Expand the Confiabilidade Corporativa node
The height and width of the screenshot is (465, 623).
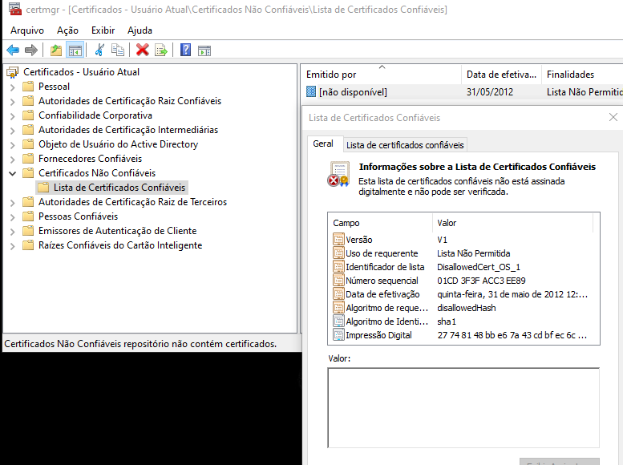point(12,116)
